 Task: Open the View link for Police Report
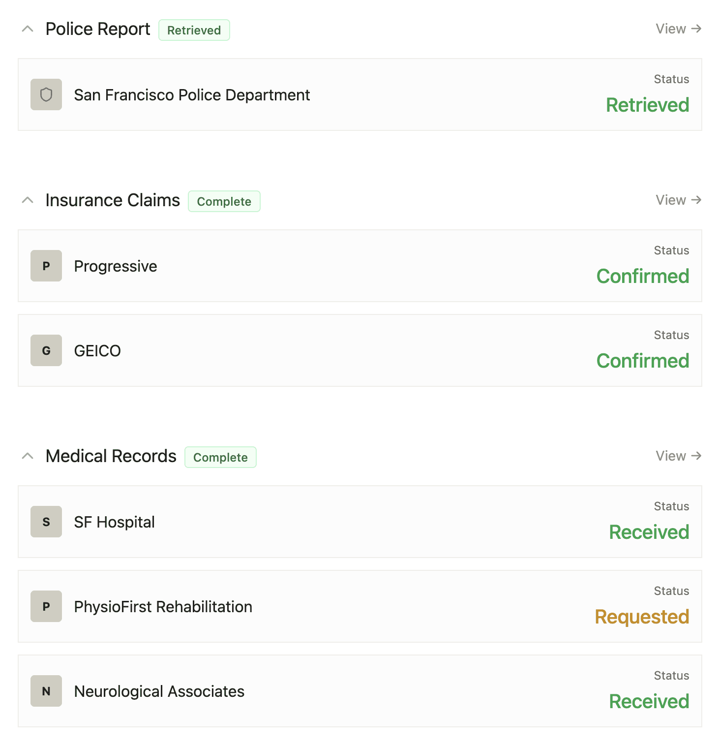tap(678, 29)
